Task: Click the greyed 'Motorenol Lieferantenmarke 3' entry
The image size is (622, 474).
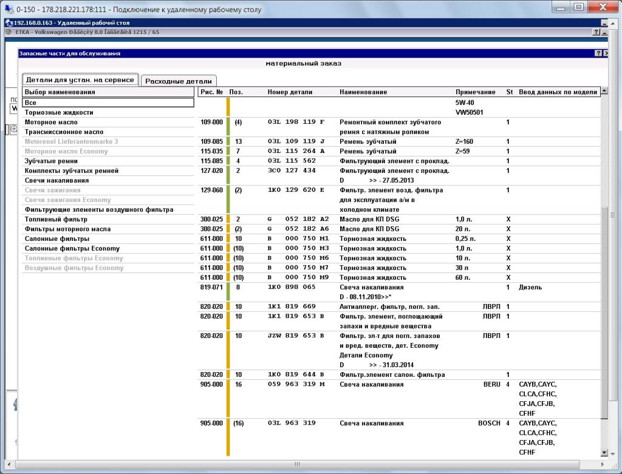Action: click(x=108, y=141)
